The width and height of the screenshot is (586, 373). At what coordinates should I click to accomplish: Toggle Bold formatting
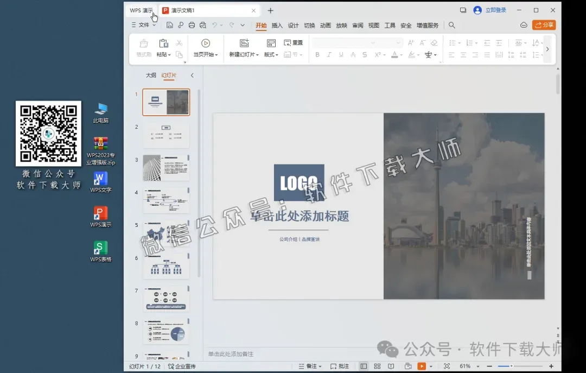pos(317,55)
